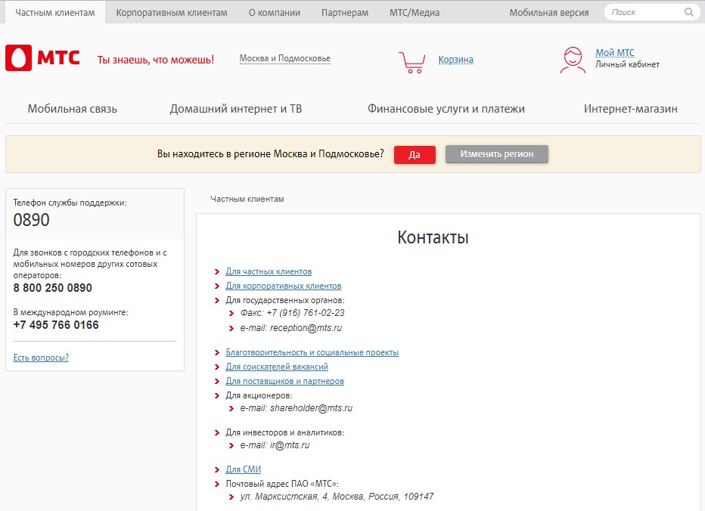Click the fax number +7 (916) 761-02-23

click(306, 313)
